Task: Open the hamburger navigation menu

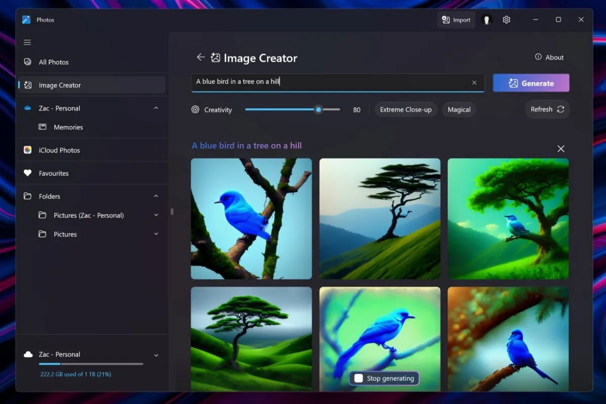Action: pos(27,42)
